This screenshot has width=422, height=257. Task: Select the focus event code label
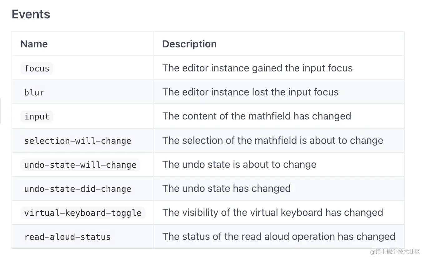37,68
